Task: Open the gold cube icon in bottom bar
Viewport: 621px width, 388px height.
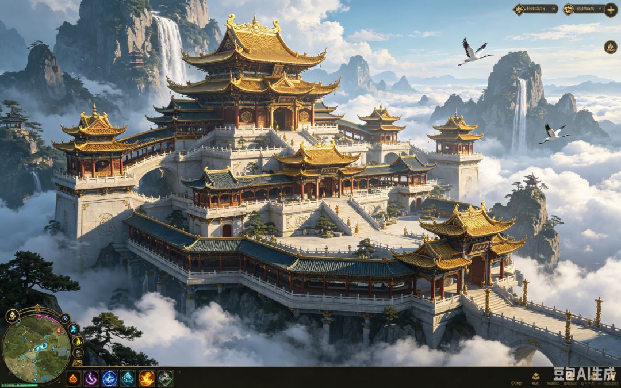Action: pyautogui.click(x=536, y=377)
